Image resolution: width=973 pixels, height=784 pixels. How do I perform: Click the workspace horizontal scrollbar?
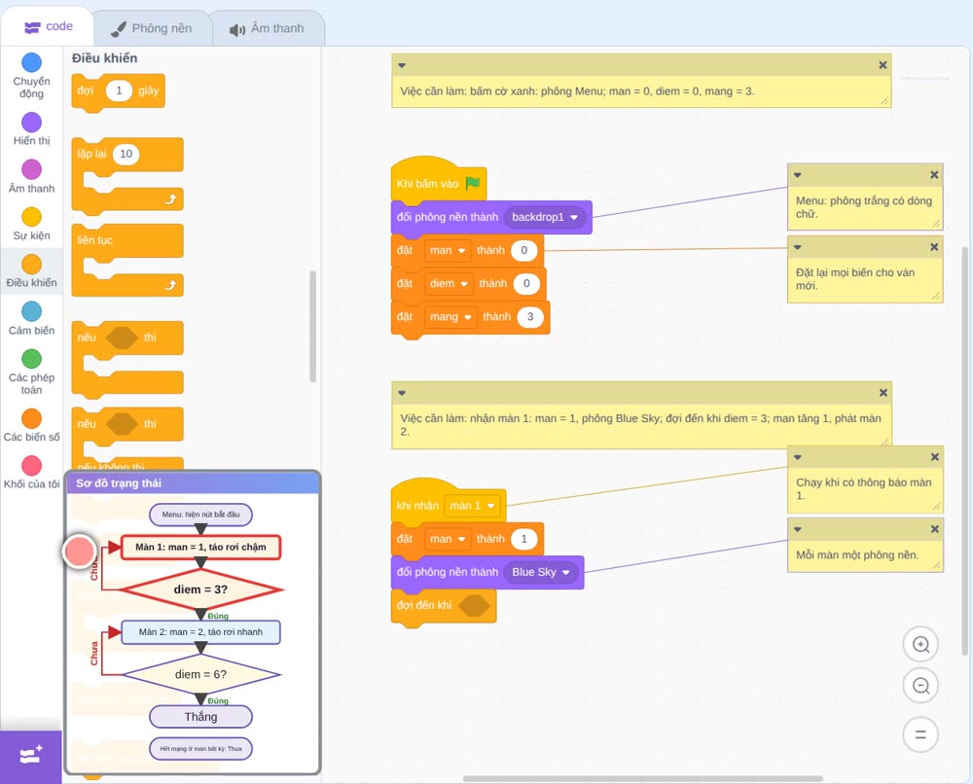643,778
